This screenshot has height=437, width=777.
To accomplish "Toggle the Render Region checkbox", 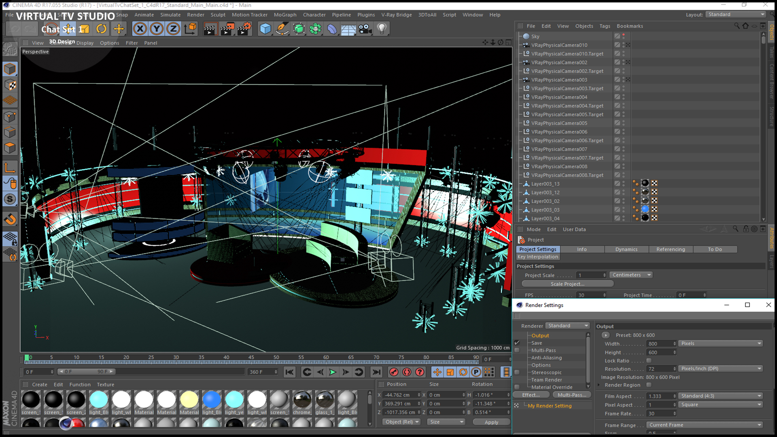I will click(649, 385).
